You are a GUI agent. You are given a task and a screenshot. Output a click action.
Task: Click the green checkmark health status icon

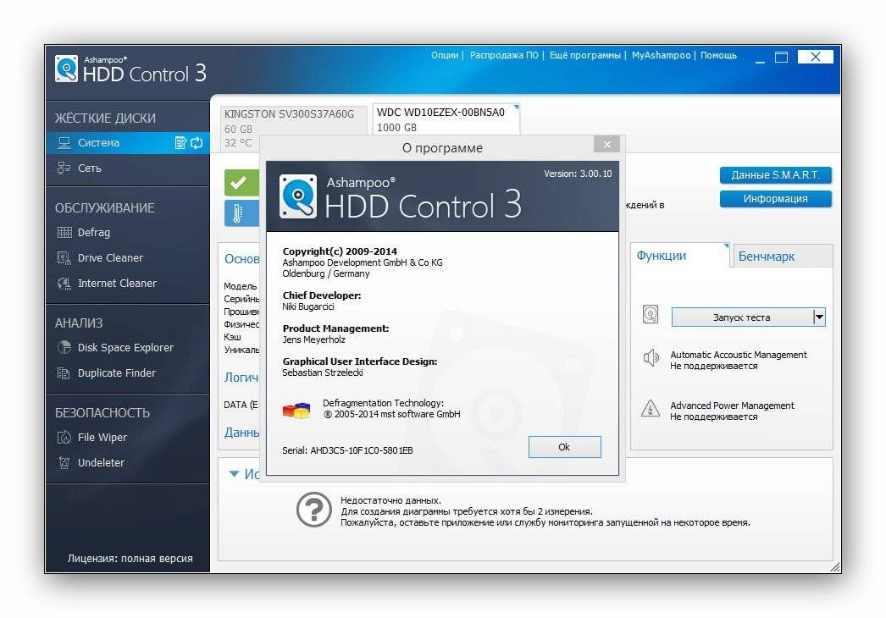coord(241,182)
